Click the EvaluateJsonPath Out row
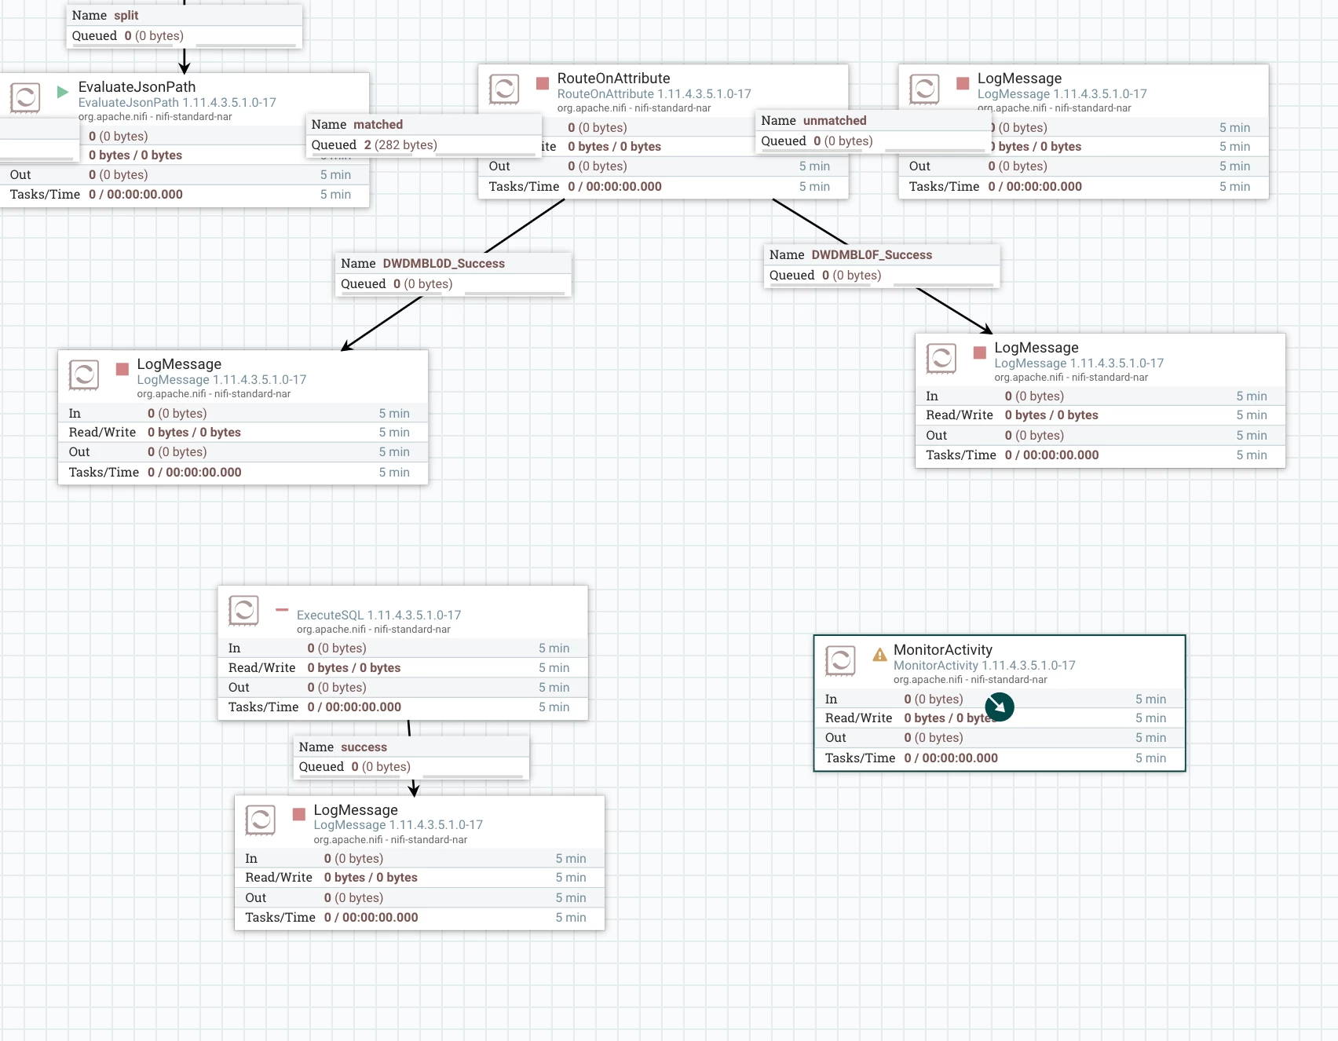Viewport: 1338px width, 1041px height. coord(184,175)
